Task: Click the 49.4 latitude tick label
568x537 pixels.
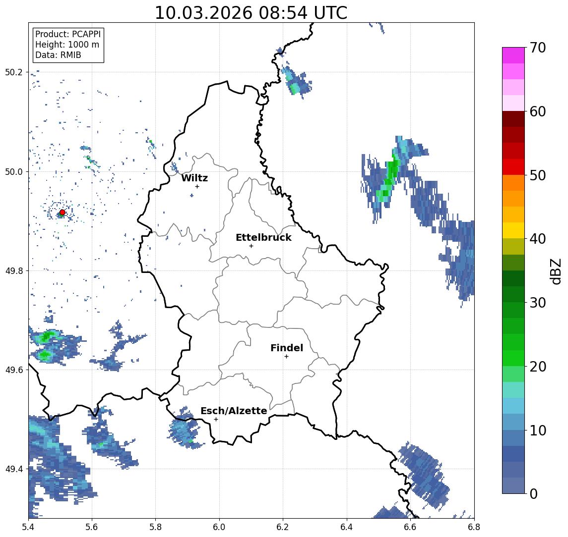Action: pyautogui.click(x=13, y=469)
